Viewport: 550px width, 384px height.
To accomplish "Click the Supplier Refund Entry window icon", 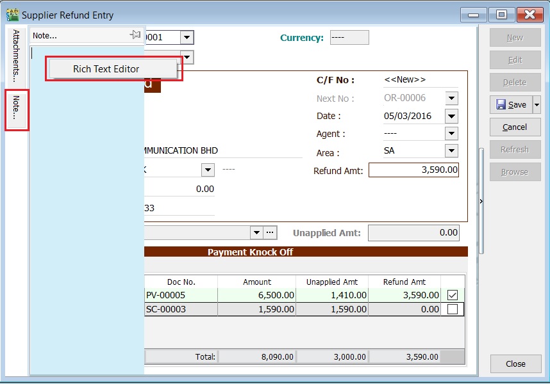I will point(12,15).
